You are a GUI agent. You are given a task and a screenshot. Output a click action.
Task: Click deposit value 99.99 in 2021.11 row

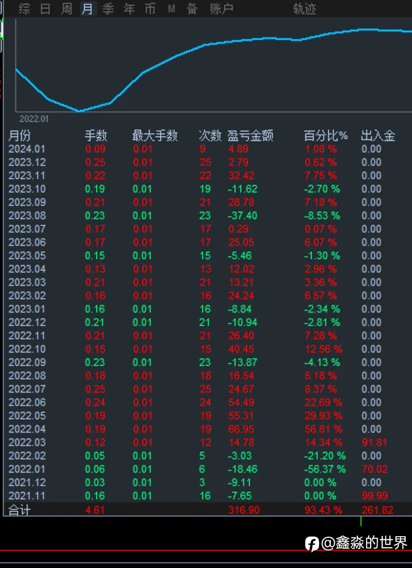point(375,496)
